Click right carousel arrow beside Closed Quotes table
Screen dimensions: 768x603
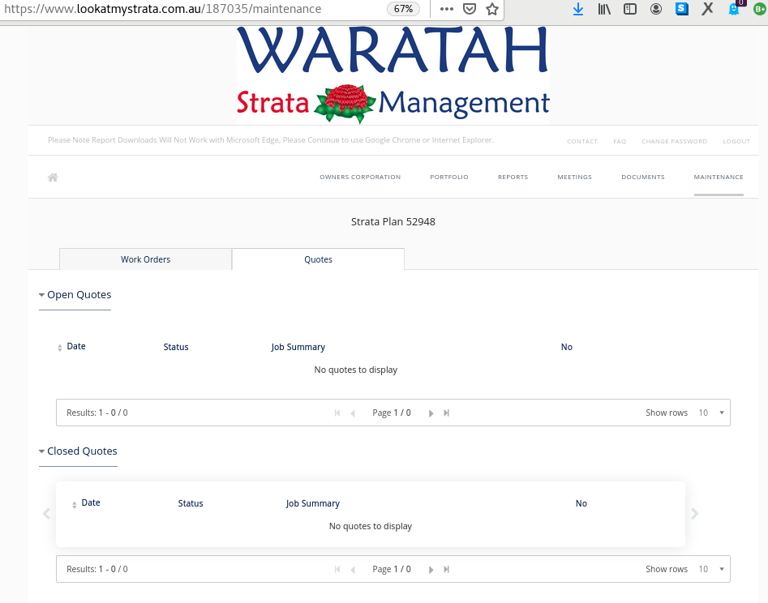coord(694,513)
